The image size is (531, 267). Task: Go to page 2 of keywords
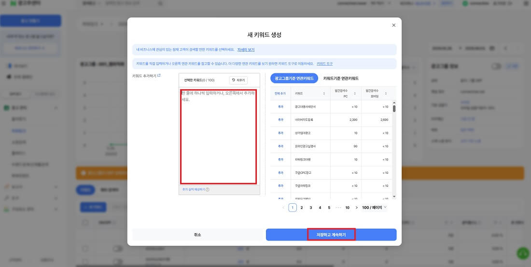click(x=301, y=208)
